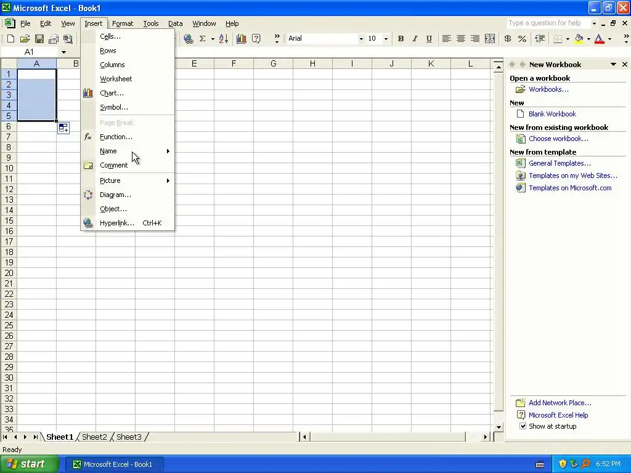Open the help question box dropdown
This screenshot has height=473, width=631.
click(x=594, y=23)
